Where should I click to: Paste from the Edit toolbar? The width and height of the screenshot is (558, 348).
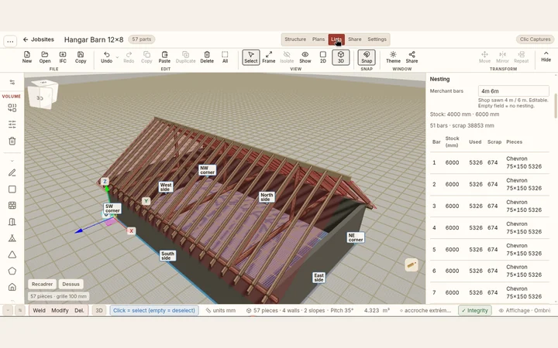point(164,57)
